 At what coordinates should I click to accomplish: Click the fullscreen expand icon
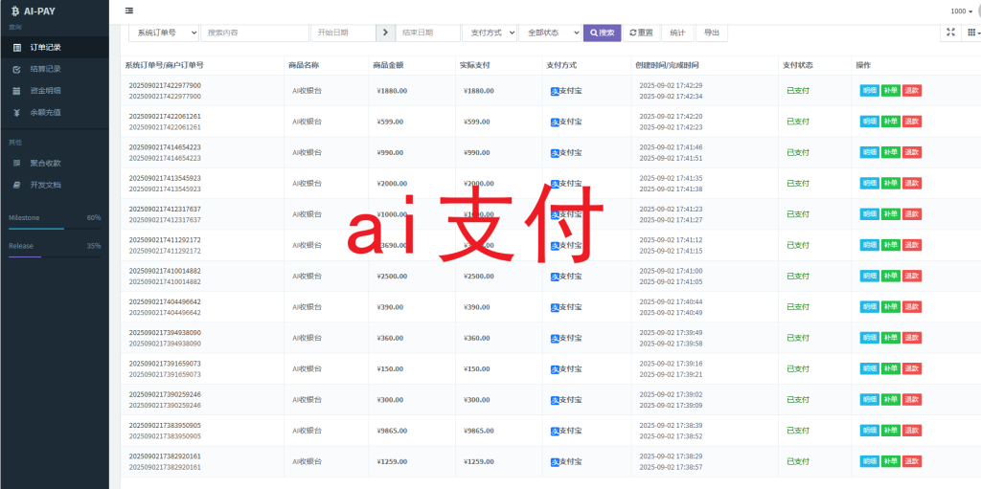click(950, 33)
